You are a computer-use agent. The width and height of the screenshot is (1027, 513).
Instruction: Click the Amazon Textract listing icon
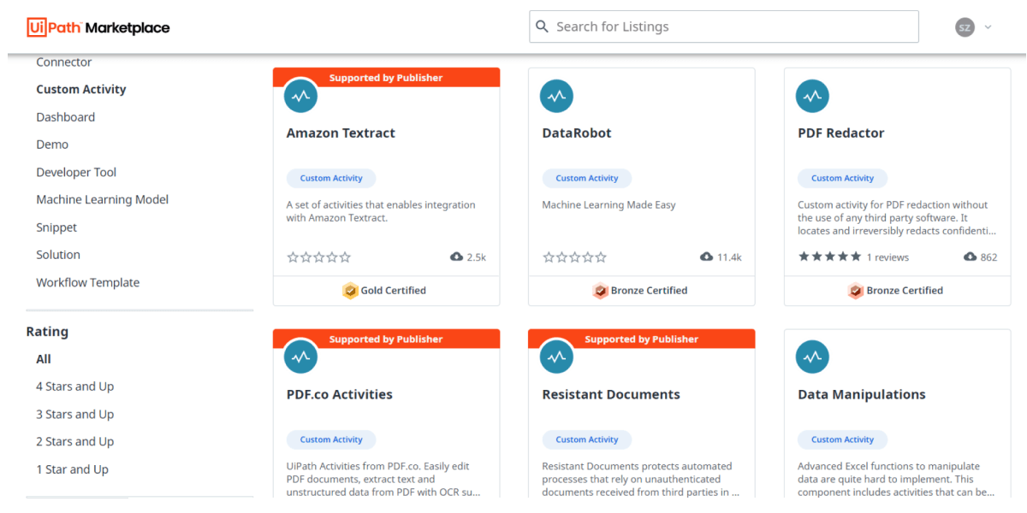[300, 96]
